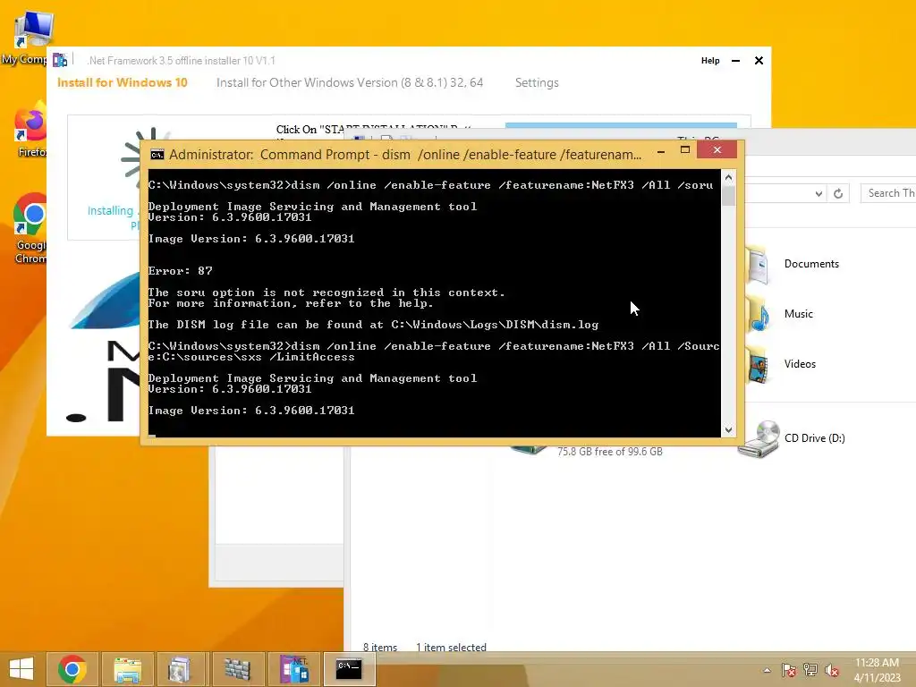This screenshot has height=687, width=916.
Task: Click Command Prompt scrollbar down arrow
Action: [728, 430]
